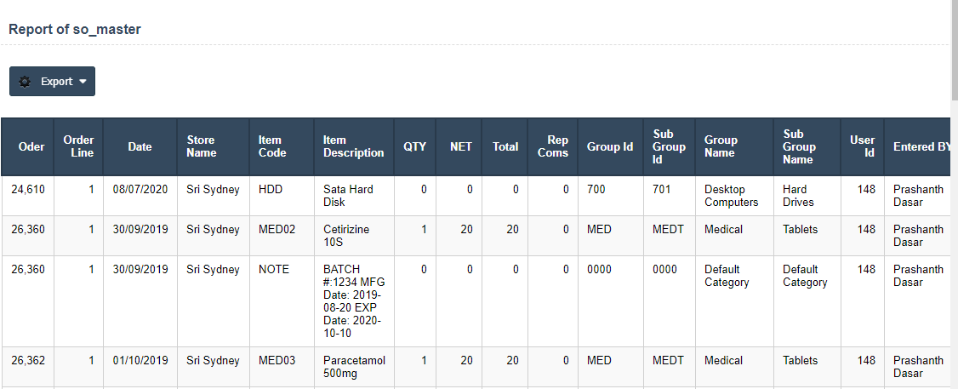Screen dimensions: 958x389
Task: Open the Export dropdown arrow
Action: tap(83, 82)
